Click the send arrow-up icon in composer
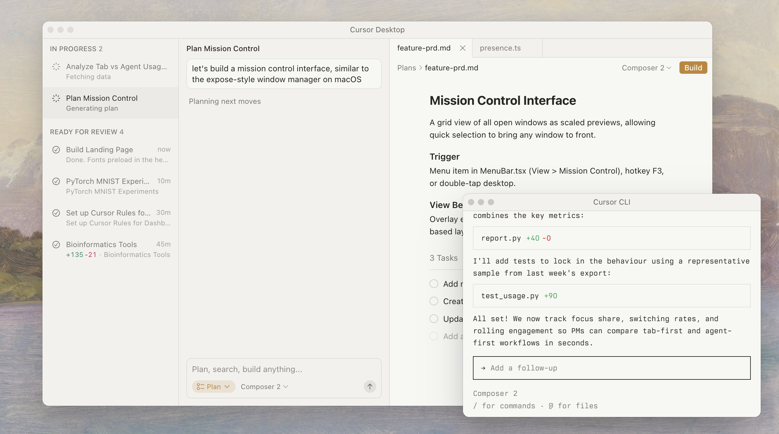The image size is (779, 434). [370, 387]
